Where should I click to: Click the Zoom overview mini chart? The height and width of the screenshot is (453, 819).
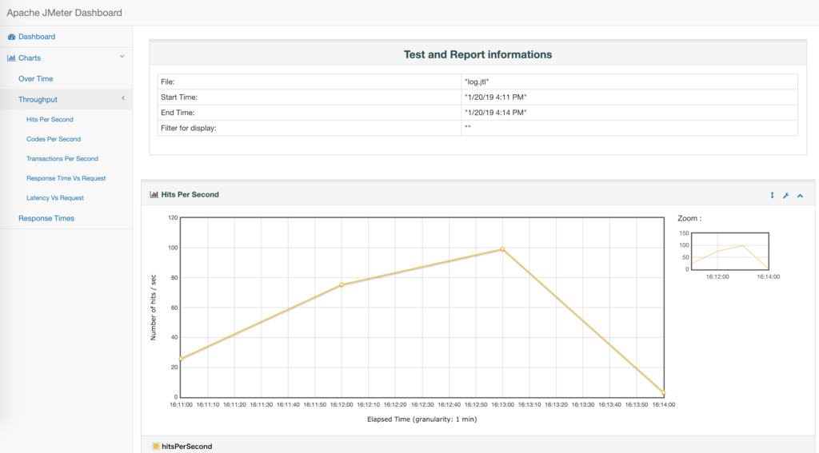point(729,251)
